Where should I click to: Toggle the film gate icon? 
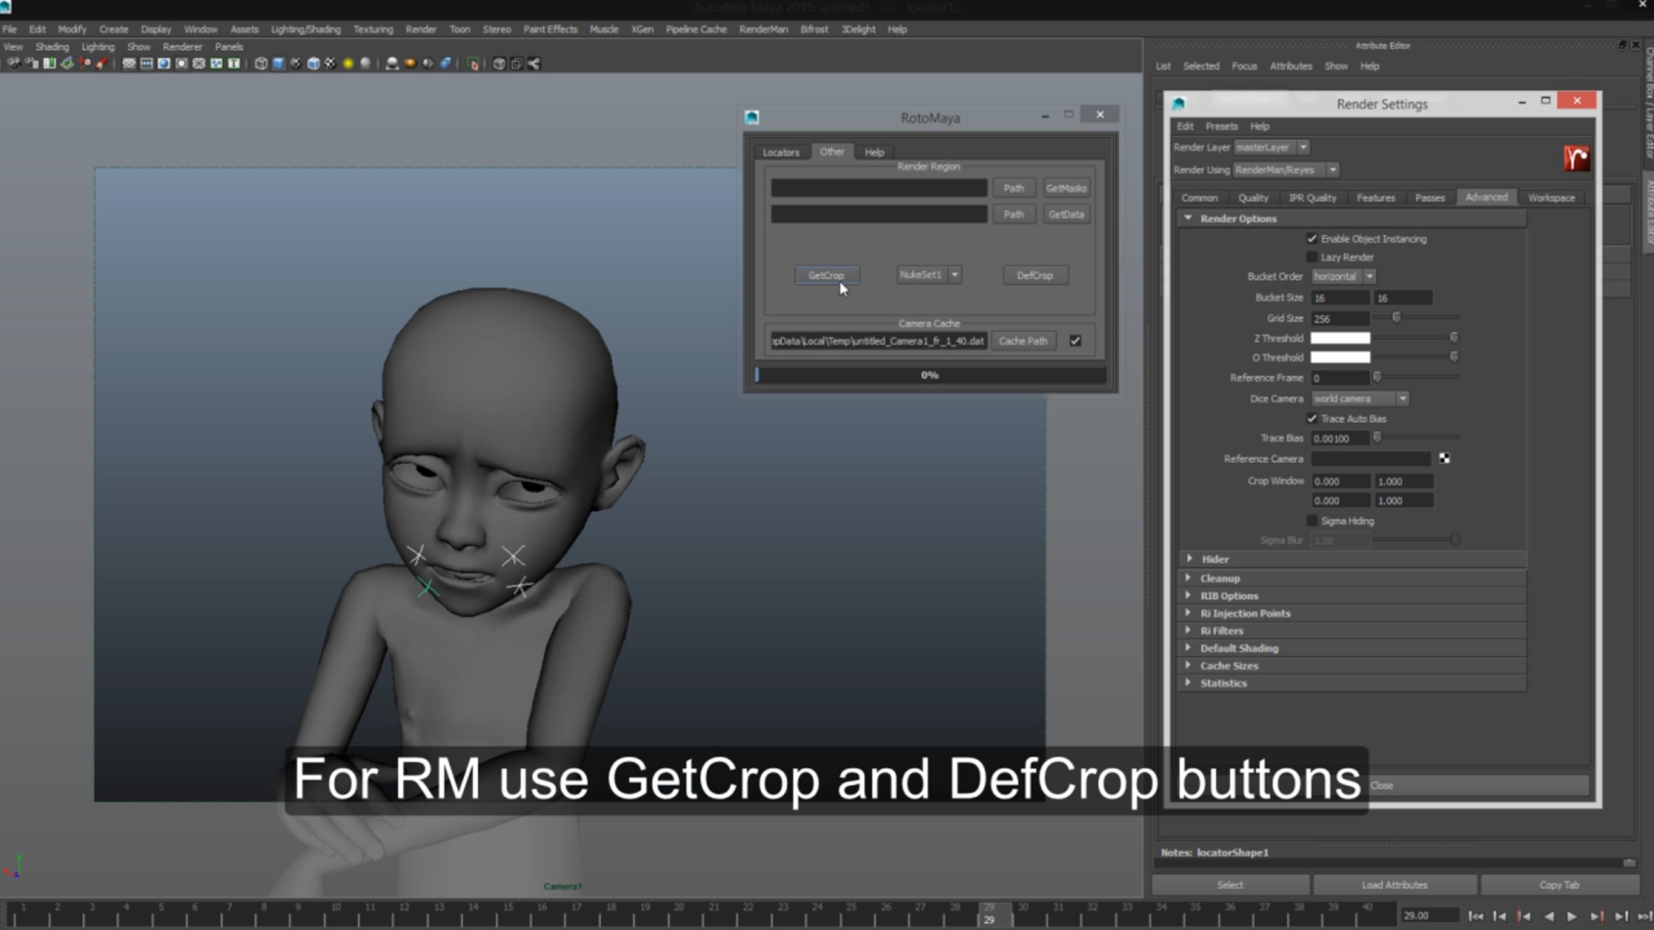click(x=147, y=64)
